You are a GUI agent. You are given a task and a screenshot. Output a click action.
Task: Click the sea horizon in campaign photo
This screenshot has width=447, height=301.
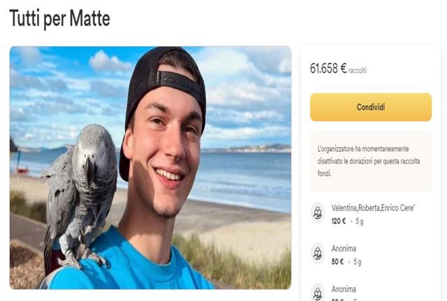tap(245, 152)
